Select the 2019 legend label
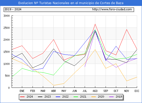Screen dimensions: 142x103 [x=119, y=97]
